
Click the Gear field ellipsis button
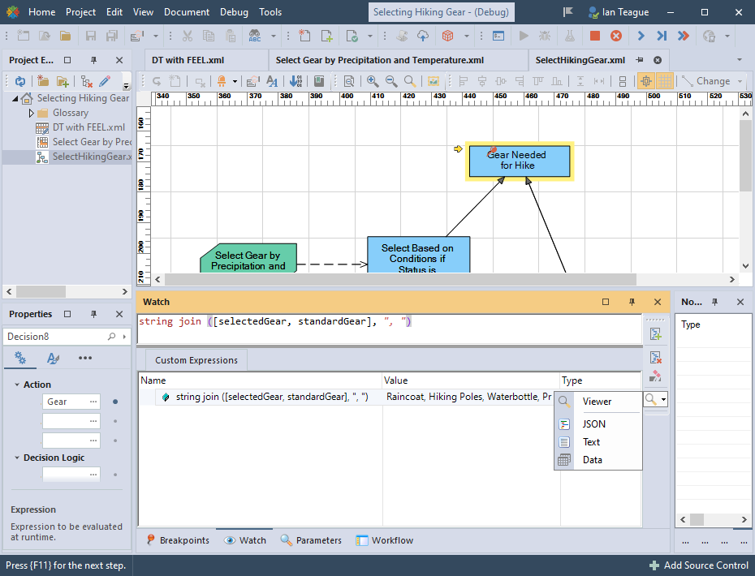point(93,402)
